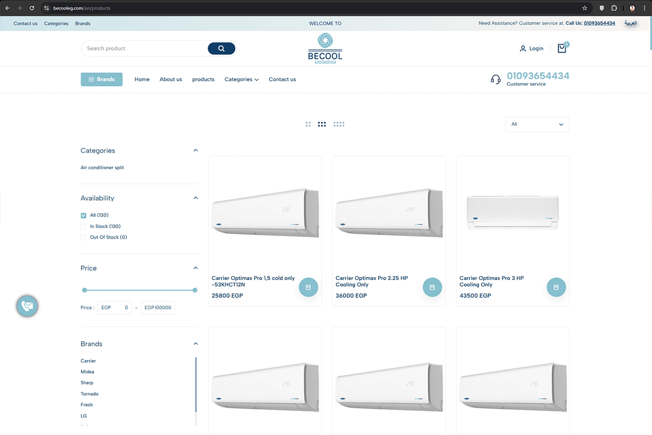652x435 pixels.
Task: Click the floating phone call icon
Action: click(27, 306)
